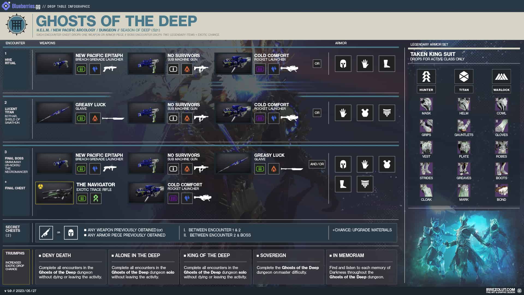Click the helmet armor icon in Hive Ritual row
524x295 pixels.
[x=343, y=64]
